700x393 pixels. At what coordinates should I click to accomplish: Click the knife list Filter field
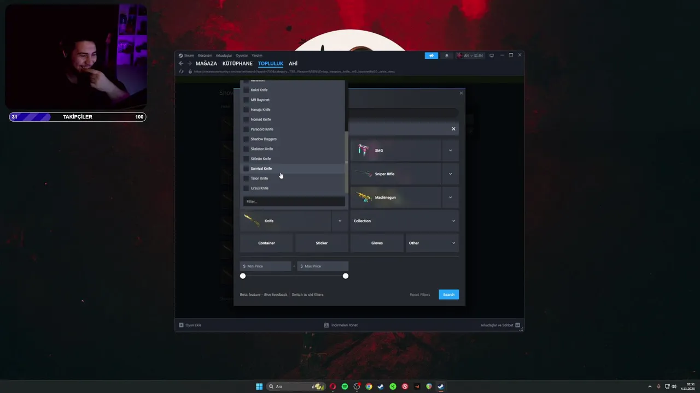point(294,202)
